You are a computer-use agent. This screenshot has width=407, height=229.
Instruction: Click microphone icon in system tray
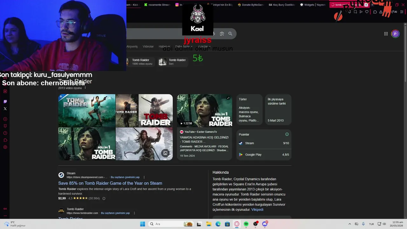[x=363, y=224]
